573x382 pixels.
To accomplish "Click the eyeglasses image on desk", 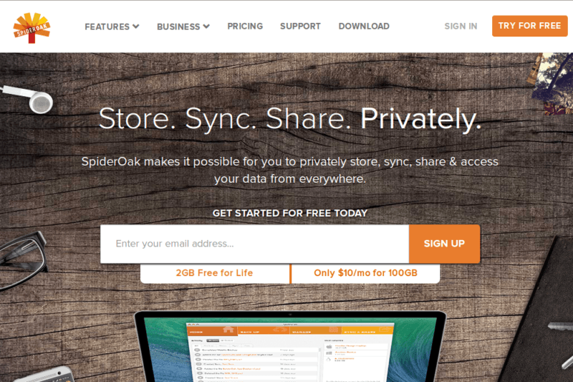I will pos(23,261).
